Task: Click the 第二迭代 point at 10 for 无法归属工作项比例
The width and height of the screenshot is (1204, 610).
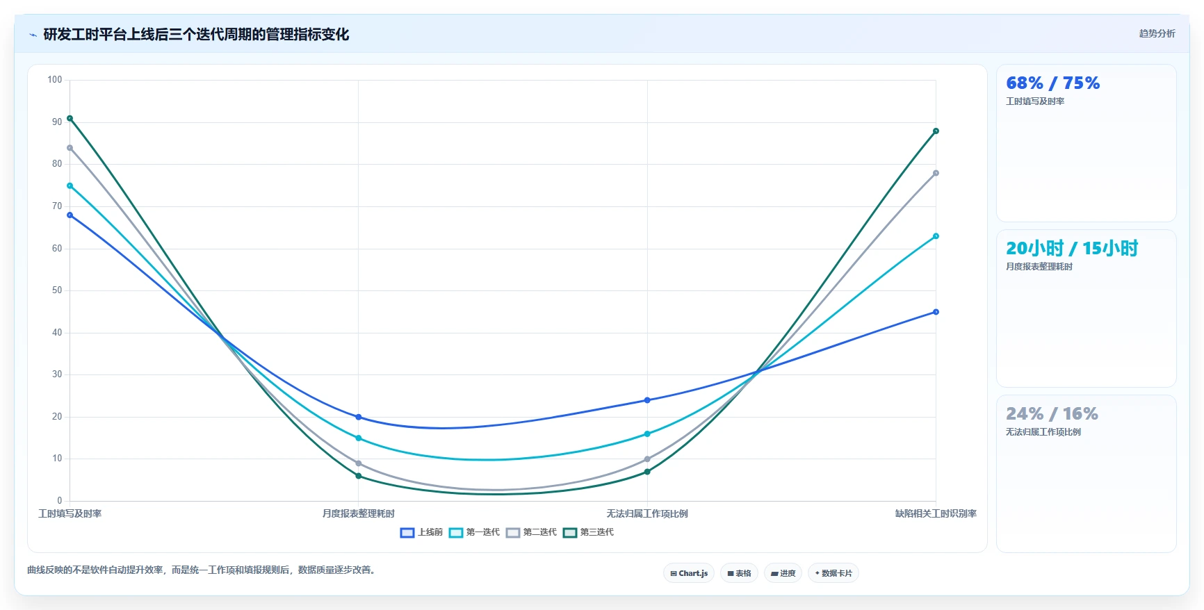Action: (647, 459)
